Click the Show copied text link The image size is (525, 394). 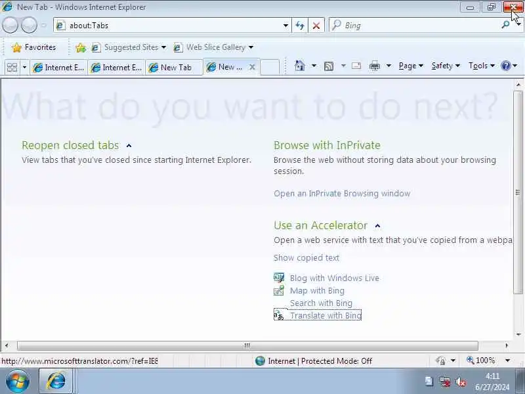306,258
